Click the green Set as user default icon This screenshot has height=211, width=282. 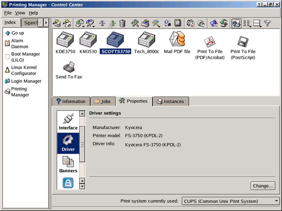click(112, 23)
